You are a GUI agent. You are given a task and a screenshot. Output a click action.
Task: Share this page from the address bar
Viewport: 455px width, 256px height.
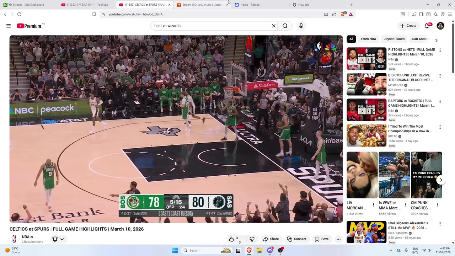point(334,14)
